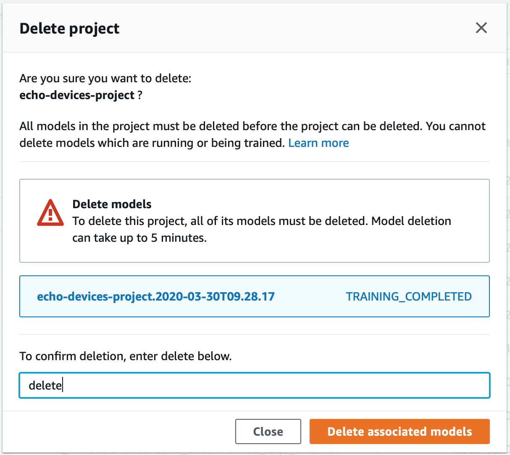
Task: Click the X icon to dismiss the dialog
Action: [x=481, y=28]
